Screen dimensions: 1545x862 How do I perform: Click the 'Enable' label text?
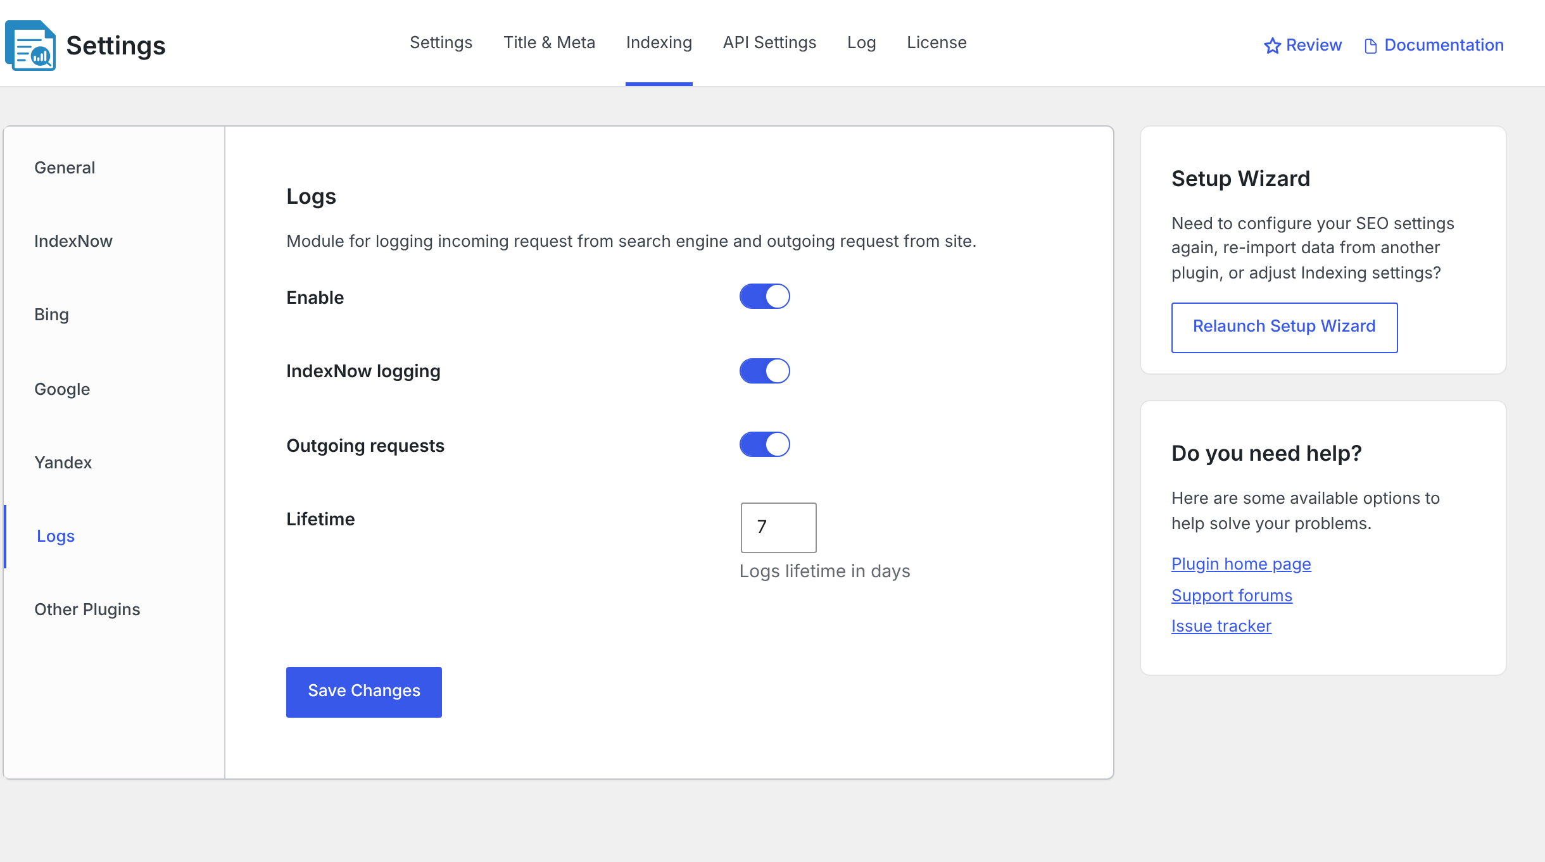tap(315, 297)
